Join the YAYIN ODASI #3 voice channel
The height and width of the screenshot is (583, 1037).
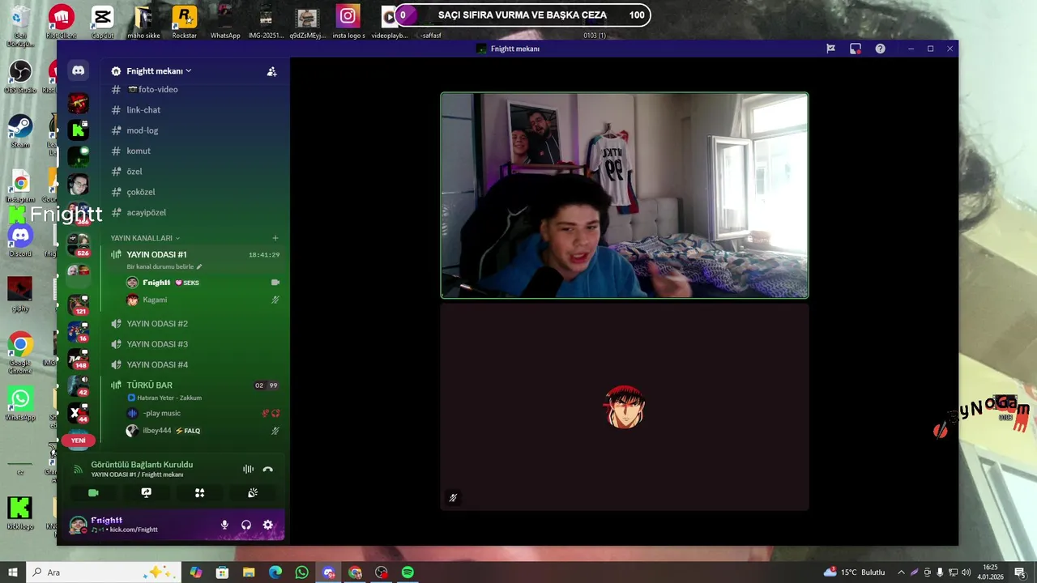157,344
